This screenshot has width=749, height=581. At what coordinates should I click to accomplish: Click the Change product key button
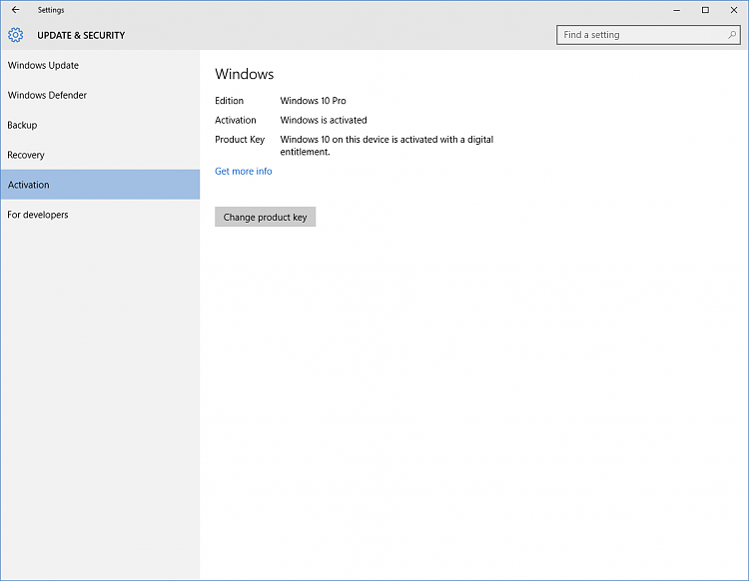point(265,217)
